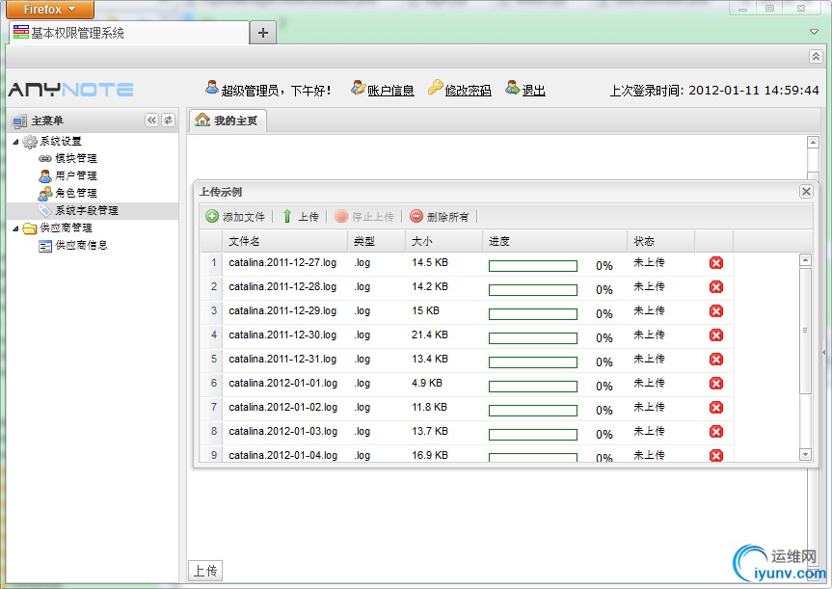Close the 上传示例 dialog
Viewport: 832px width, 589px height.
(806, 192)
